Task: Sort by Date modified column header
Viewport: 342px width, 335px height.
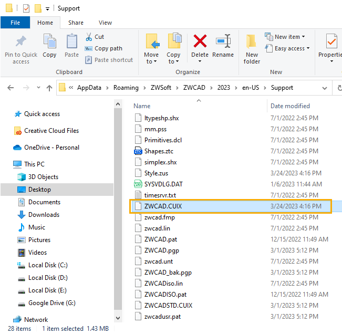Action: [x=290, y=106]
